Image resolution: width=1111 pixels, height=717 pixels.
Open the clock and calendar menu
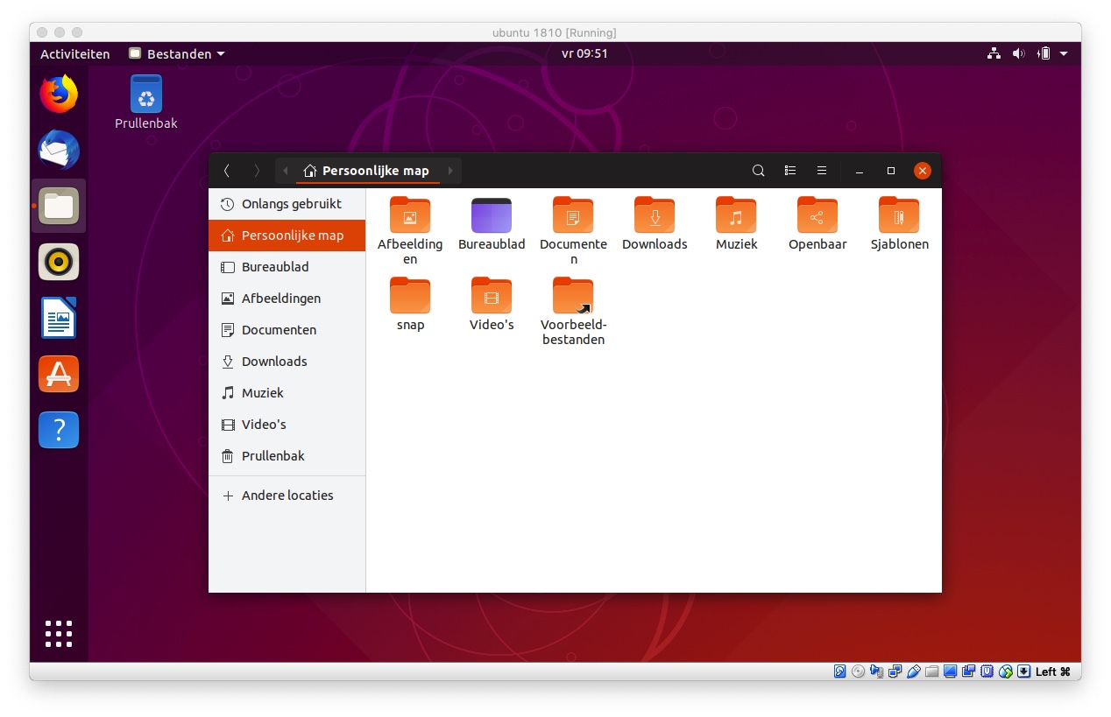click(x=584, y=54)
